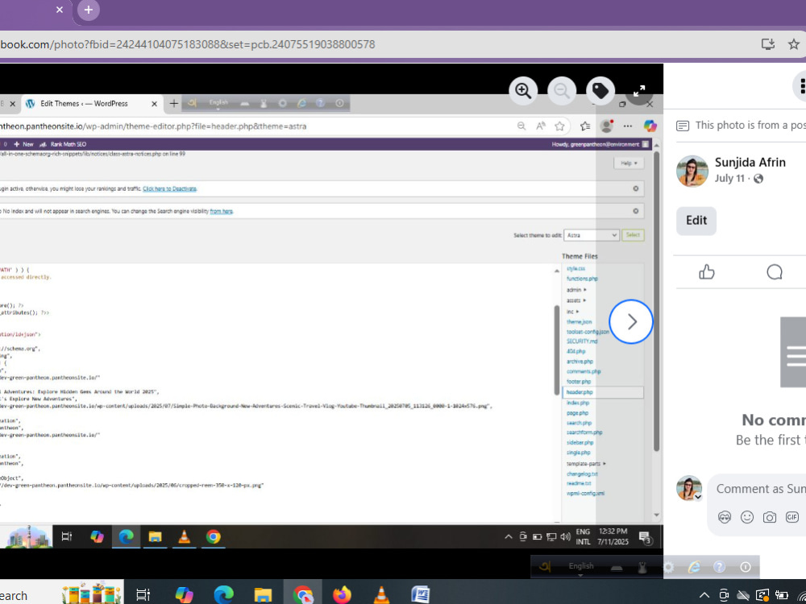The width and height of the screenshot is (806, 604).
Task: Dismiss the No Index search visibility notice
Action: [x=636, y=211]
